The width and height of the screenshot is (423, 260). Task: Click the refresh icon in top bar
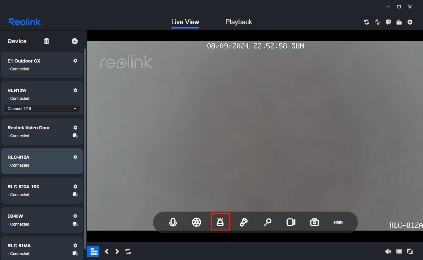367,22
